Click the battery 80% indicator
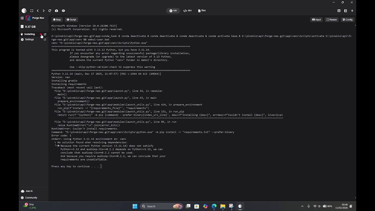The image size is (375, 211). (x=327, y=206)
